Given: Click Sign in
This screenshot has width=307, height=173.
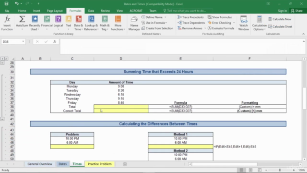Looking at the screenshot, I should tap(283, 11).
